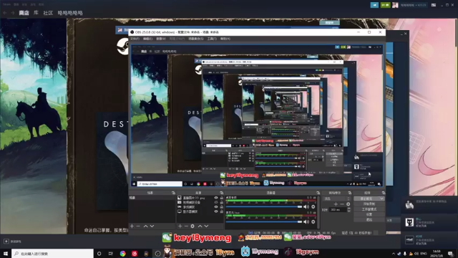The width and height of the screenshot is (458, 258).
Task: Increase transition duration with stepper arrow
Action: click(x=349, y=209)
